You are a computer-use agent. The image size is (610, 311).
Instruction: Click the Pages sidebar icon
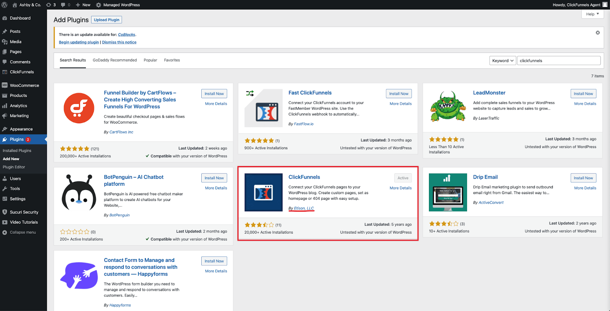[x=5, y=52]
